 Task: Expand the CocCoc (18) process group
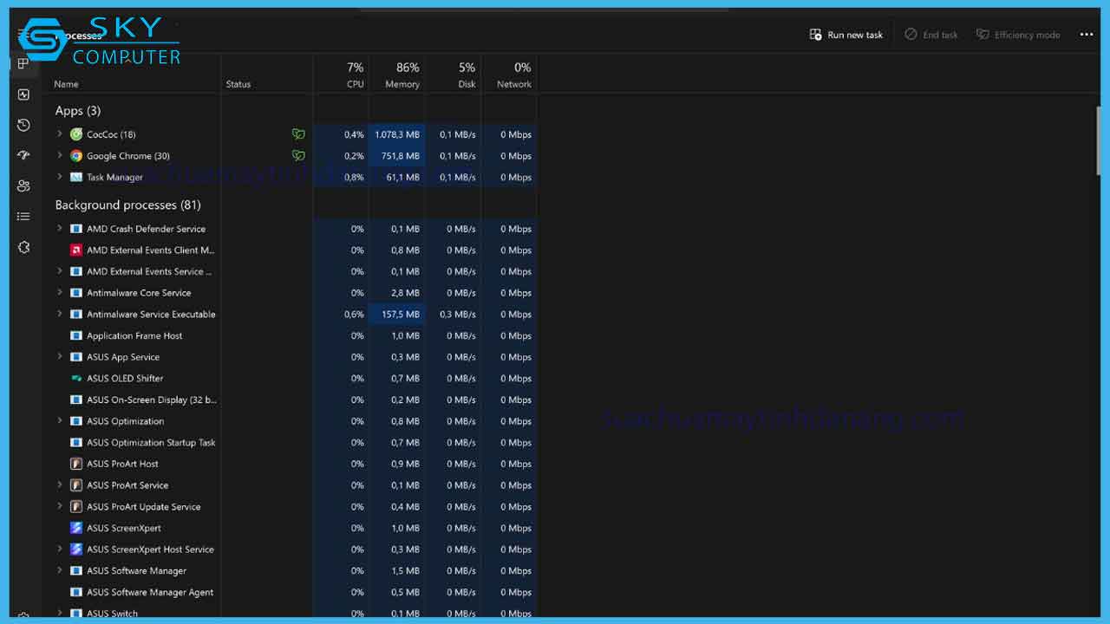pyautogui.click(x=60, y=134)
